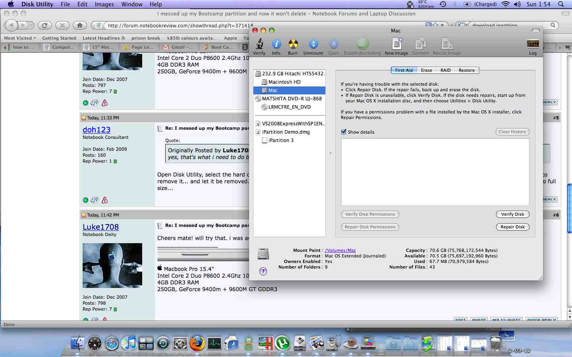Click the Burn icon in Disk Utility toolbar
The image size is (572, 357).
coord(293,44)
